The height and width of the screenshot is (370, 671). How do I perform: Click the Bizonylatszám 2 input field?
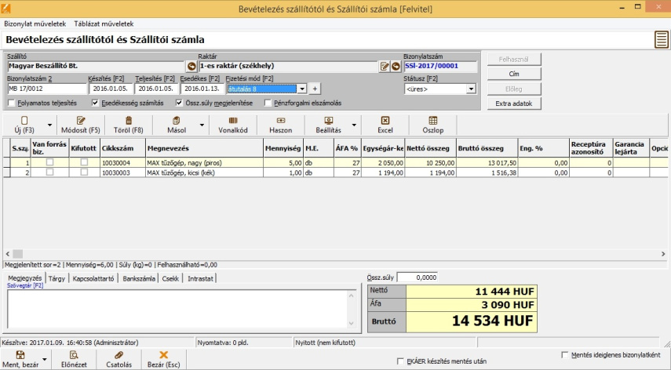coord(46,89)
